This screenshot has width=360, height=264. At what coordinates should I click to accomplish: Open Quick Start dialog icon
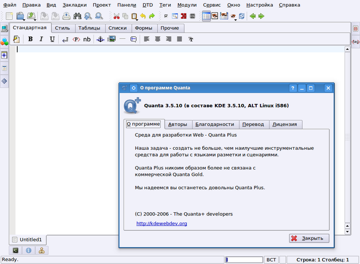[16, 39]
